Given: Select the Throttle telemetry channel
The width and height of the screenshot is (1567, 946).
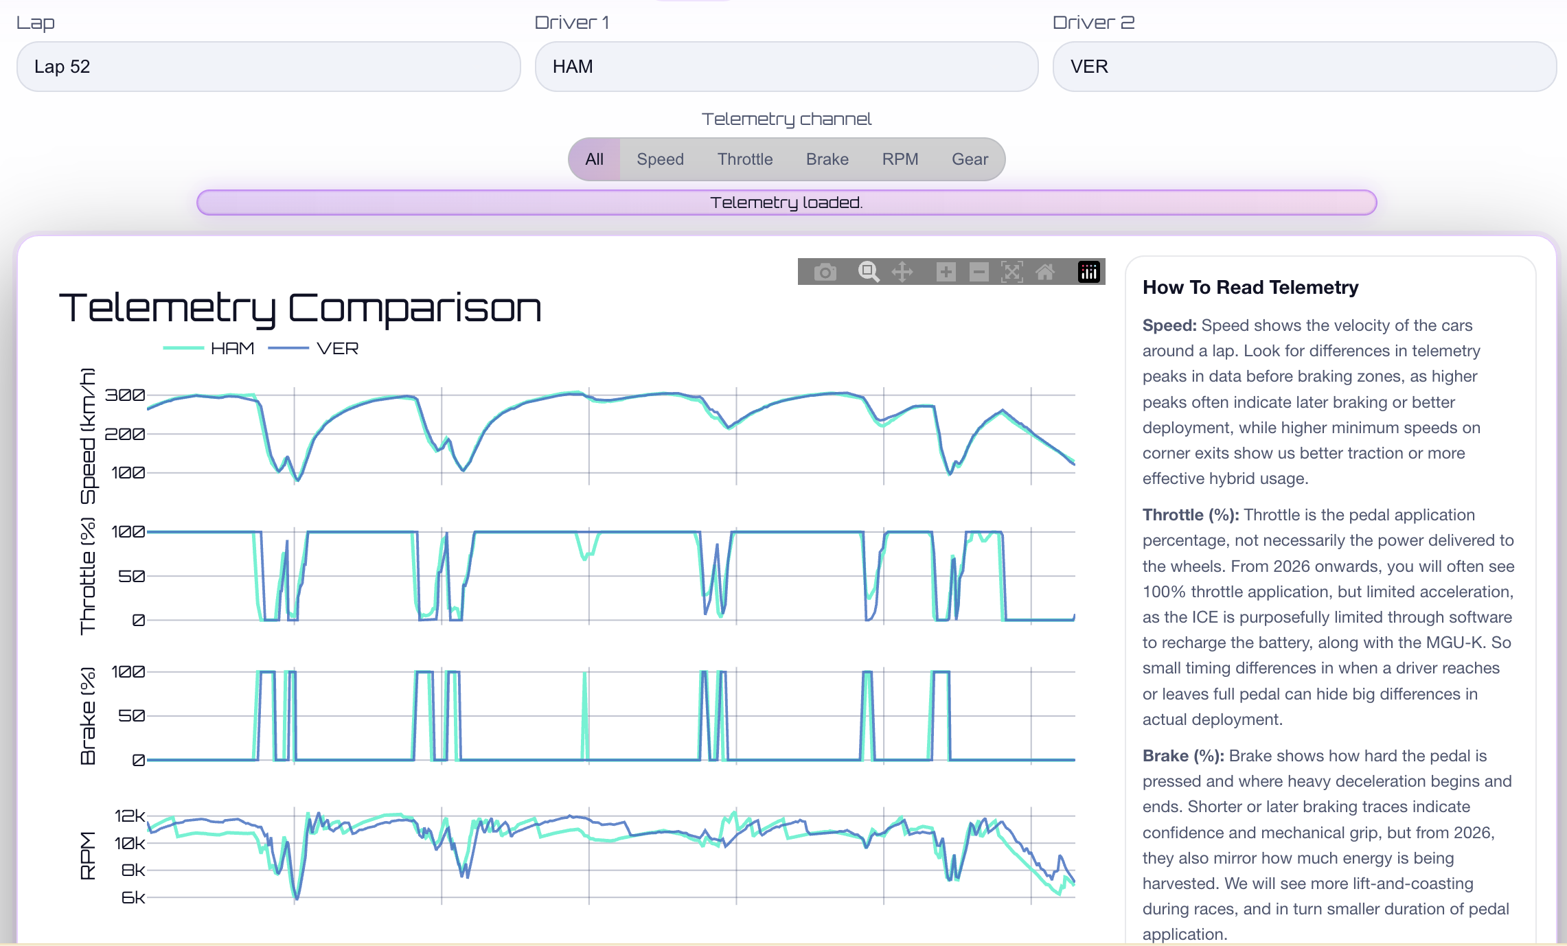Looking at the screenshot, I should (x=744, y=159).
